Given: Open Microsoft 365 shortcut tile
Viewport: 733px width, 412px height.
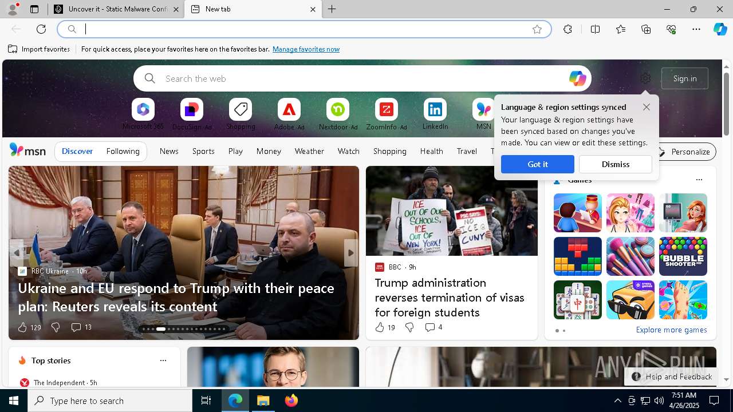Looking at the screenshot, I should point(143,114).
